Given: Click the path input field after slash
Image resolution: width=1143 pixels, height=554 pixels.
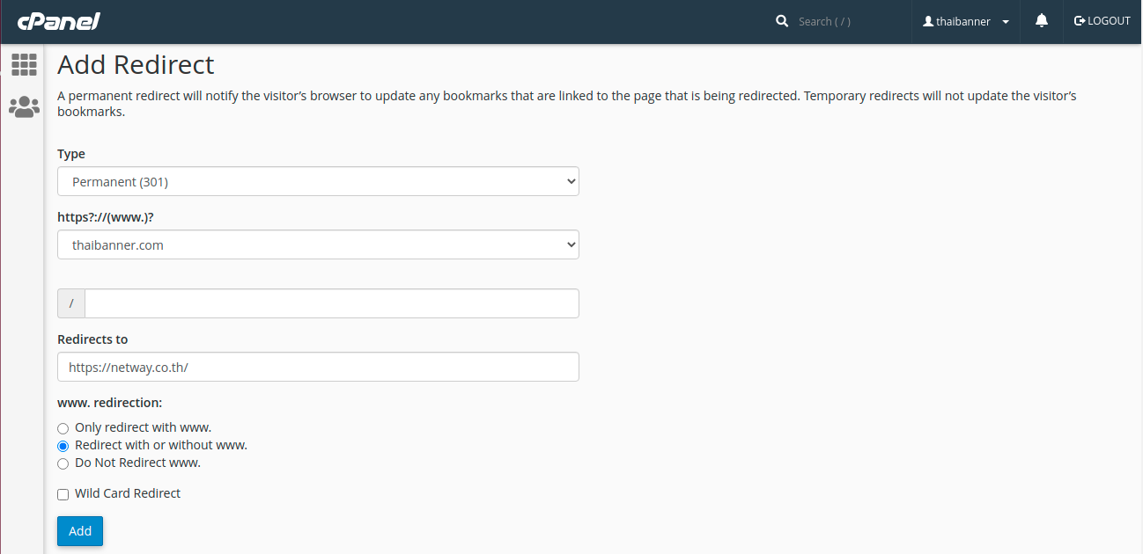Looking at the screenshot, I should pos(331,304).
